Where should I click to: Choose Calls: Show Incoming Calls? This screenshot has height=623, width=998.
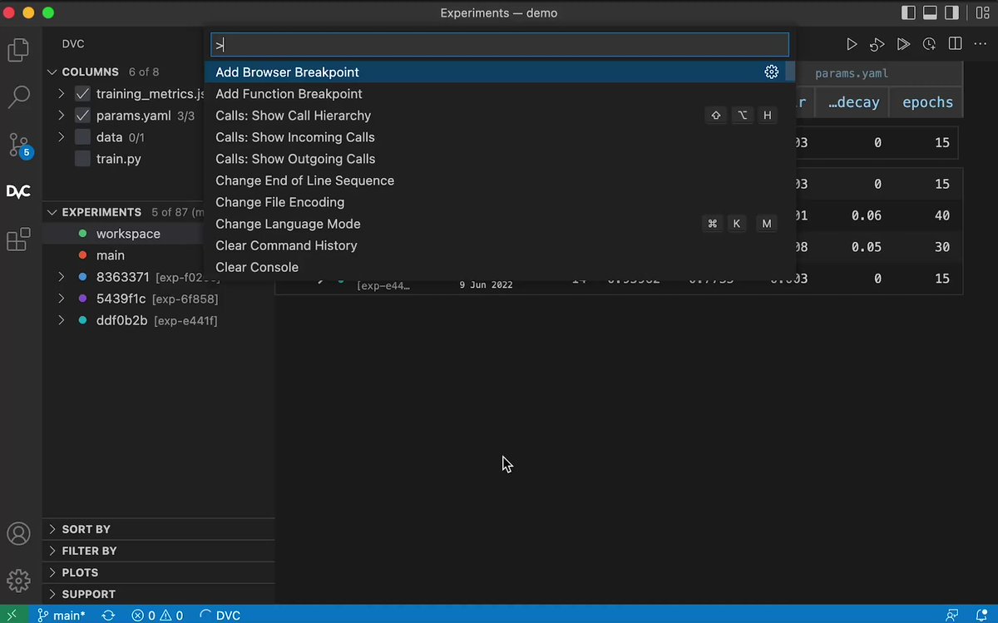(499, 137)
